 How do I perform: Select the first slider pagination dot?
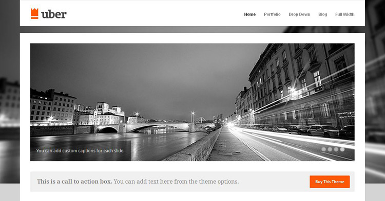[323, 149]
